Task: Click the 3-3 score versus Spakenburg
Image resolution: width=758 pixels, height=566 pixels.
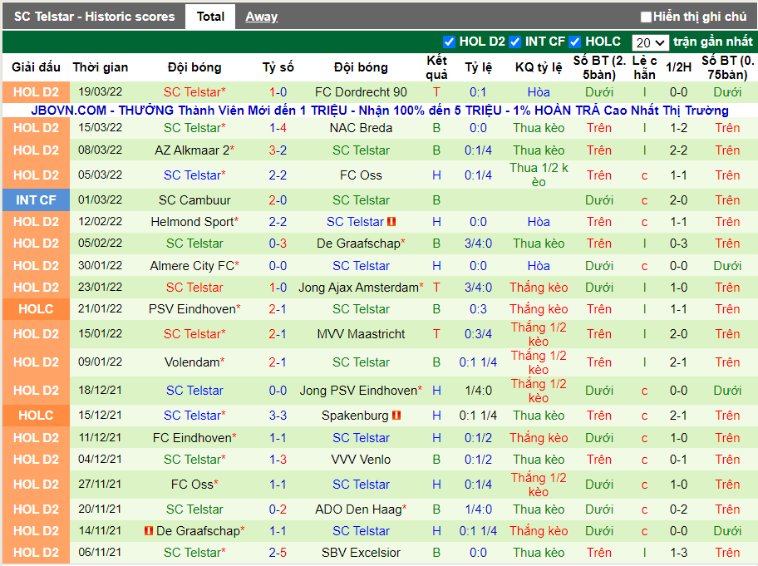Action: [x=278, y=416]
